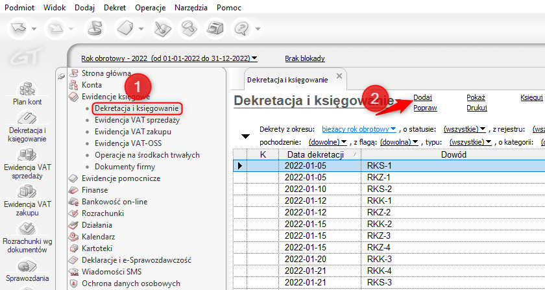Viewport: 545px width, 290px height.
Task: Expand the Back arrow history dropdown
Action: click(x=34, y=29)
